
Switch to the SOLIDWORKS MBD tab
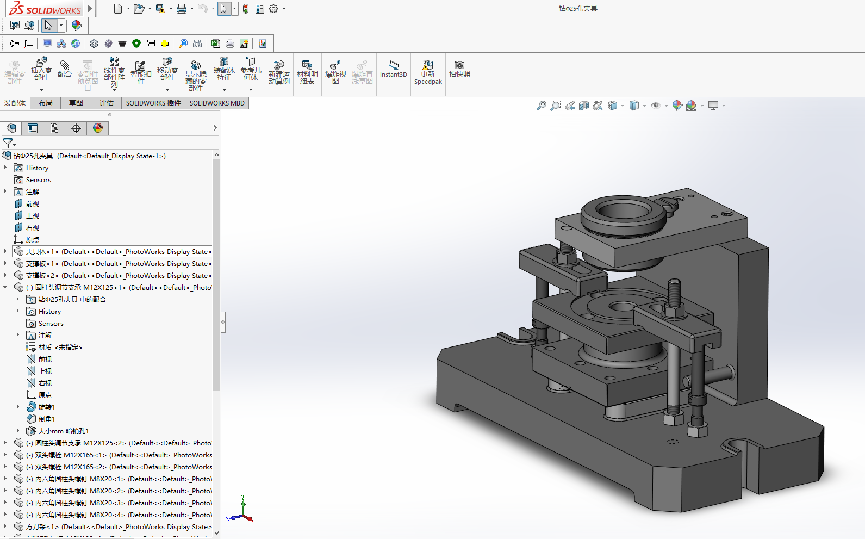pos(217,103)
